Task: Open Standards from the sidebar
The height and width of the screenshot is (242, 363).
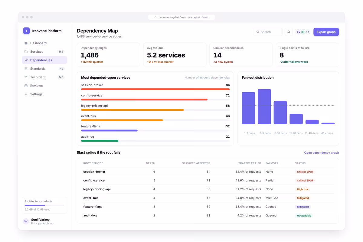Action: [x=44, y=69]
